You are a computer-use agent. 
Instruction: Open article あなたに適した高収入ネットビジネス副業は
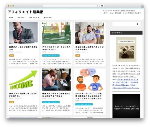pyautogui.click(x=89, y=48)
